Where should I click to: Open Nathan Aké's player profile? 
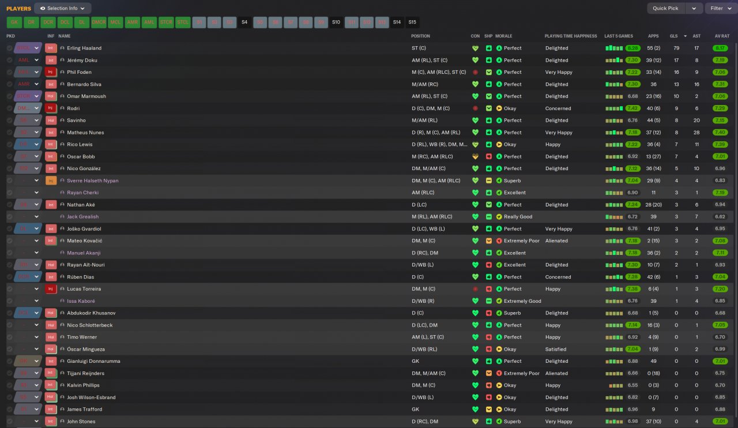pyautogui.click(x=81, y=205)
